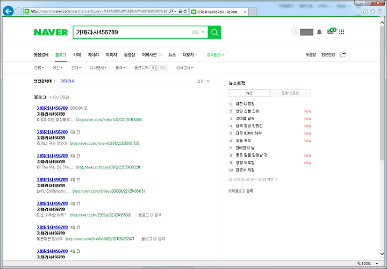Open the address bar dropdown arrow
Screen dimensions: 387x269
pyautogui.click(x=175, y=11)
